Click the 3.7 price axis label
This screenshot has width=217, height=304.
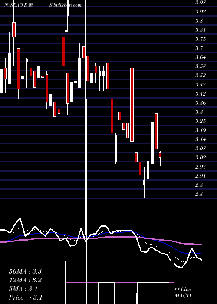199,48
